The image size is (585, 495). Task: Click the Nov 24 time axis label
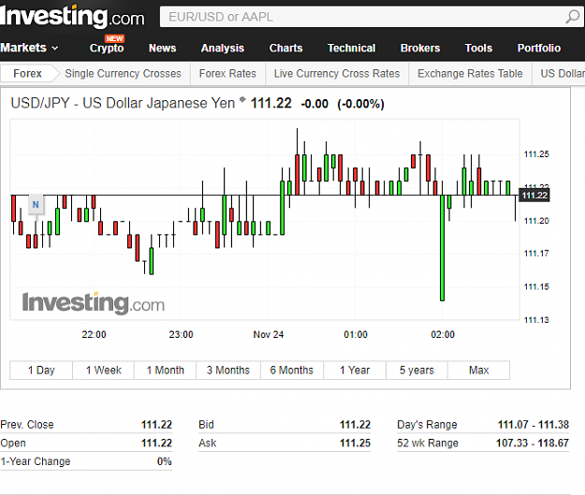coord(269,335)
